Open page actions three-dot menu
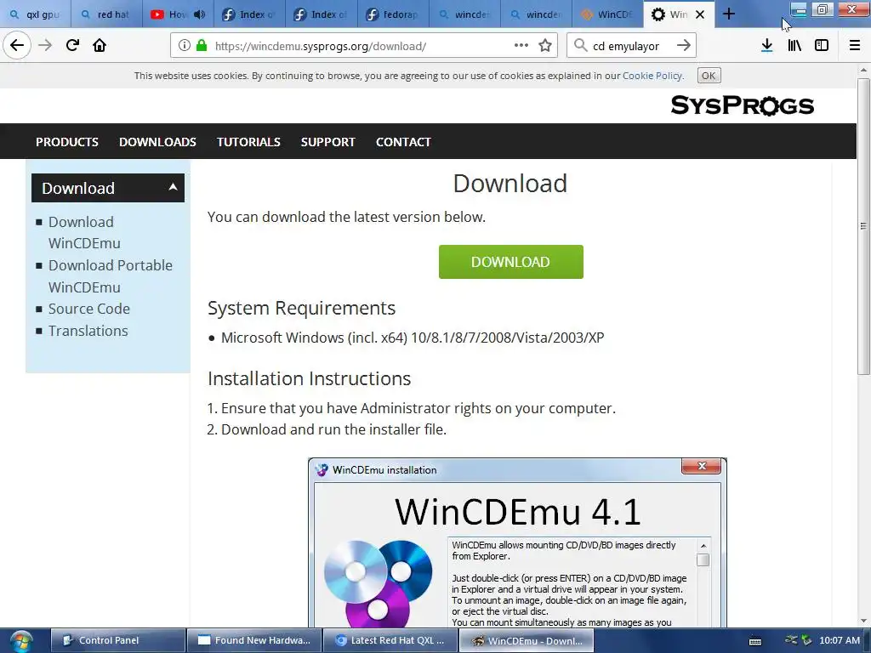Viewport: 871px width, 653px height. pyautogui.click(x=521, y=46)
